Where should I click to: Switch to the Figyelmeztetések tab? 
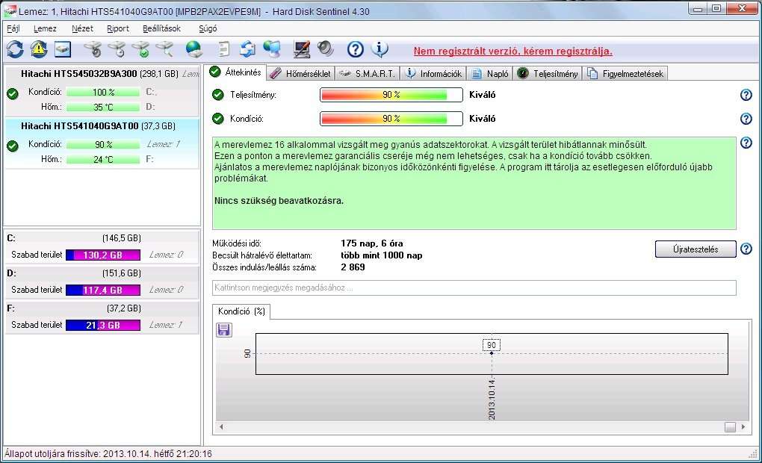point(625,73)
